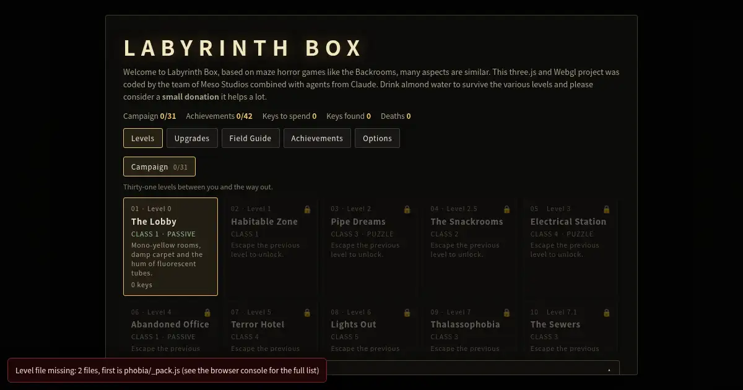
Task: Switch to the Levels tab
Action: pos(143,138)
